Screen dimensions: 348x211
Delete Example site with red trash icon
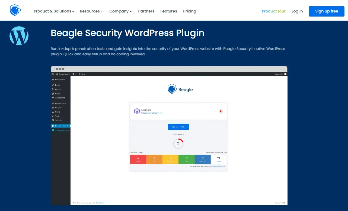[x=221, y=111]
